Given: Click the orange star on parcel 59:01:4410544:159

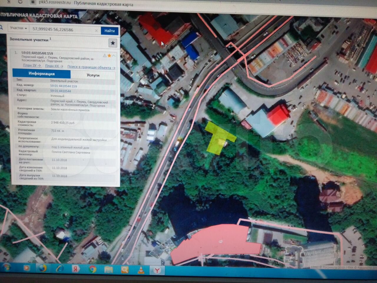Looking at the screenshot, I should [109, 55].
